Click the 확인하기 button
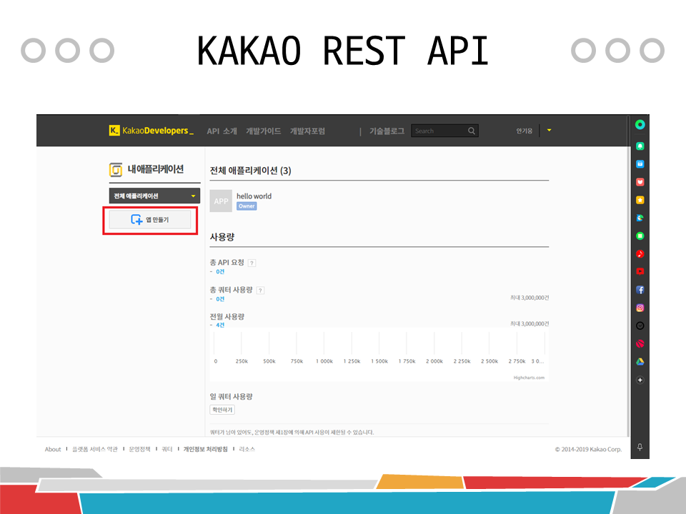The image size is (686, 514). pyautogui.click(x=222, y=410)
